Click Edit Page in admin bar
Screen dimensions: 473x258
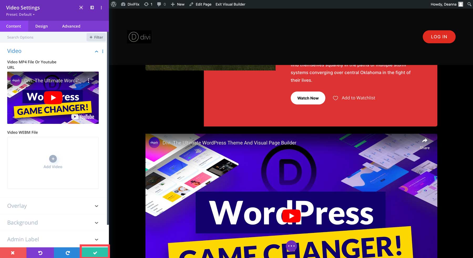tap(200, 4)
